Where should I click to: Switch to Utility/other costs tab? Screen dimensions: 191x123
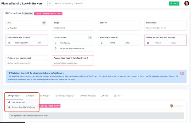(x=88, y=96)
